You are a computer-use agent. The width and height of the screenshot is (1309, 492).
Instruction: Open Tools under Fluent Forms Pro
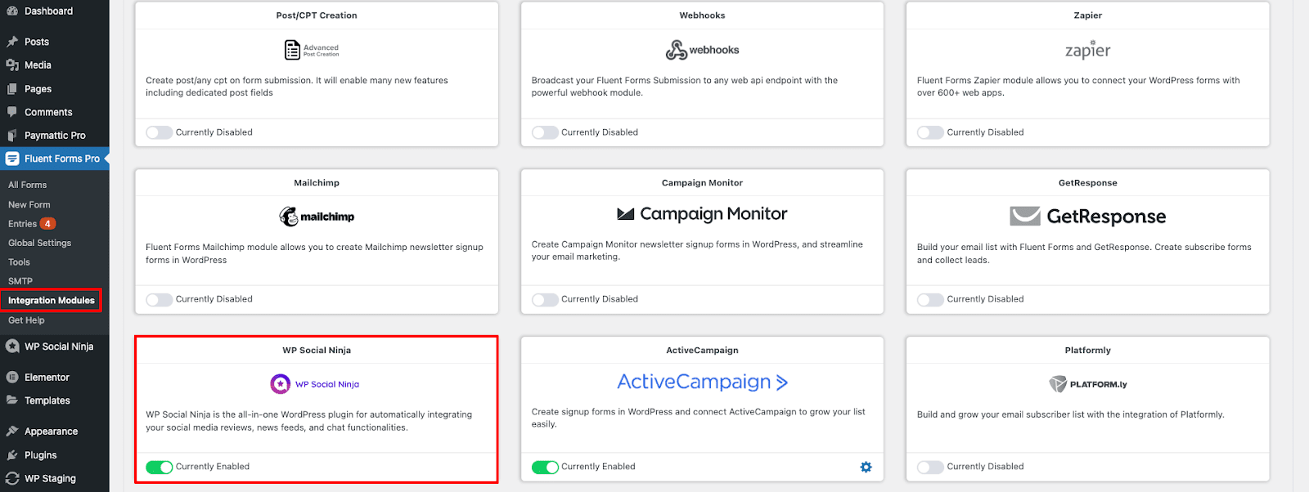(19, 262)
